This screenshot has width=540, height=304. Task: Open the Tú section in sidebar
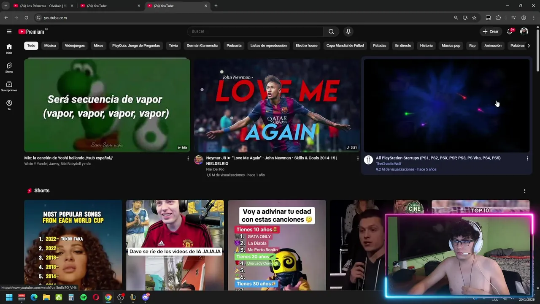[9, 105]
